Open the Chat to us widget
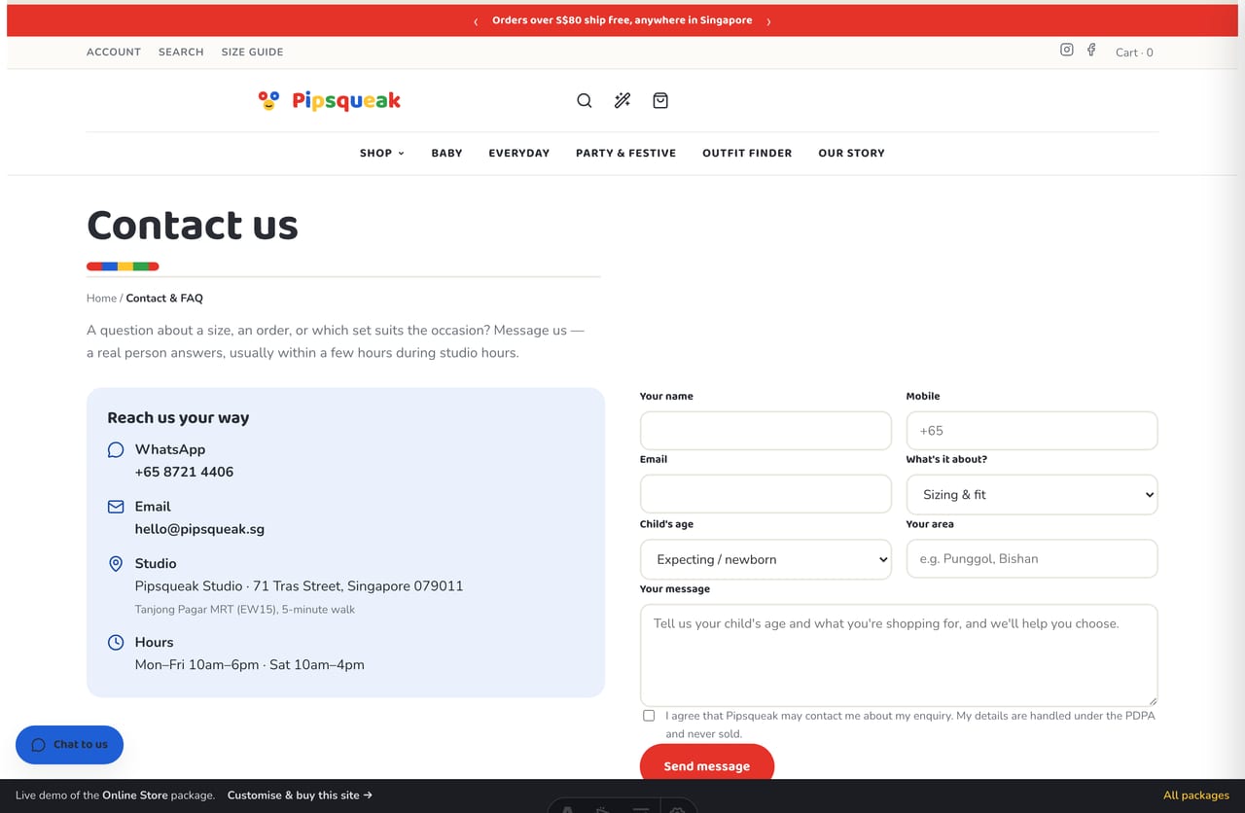This screenshot has height=813, width=1245. [x=69, y=744]
